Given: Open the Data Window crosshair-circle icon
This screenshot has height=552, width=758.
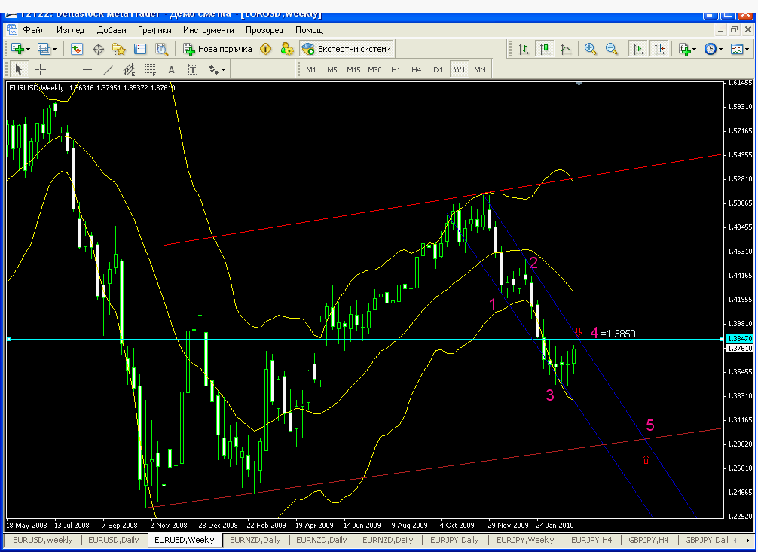Looking at the screenshot, I should coord(98,49).
